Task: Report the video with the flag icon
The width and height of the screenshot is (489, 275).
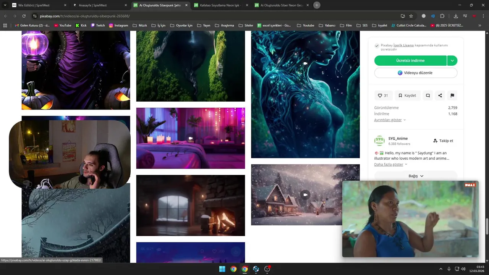Action: coord(452,95)
